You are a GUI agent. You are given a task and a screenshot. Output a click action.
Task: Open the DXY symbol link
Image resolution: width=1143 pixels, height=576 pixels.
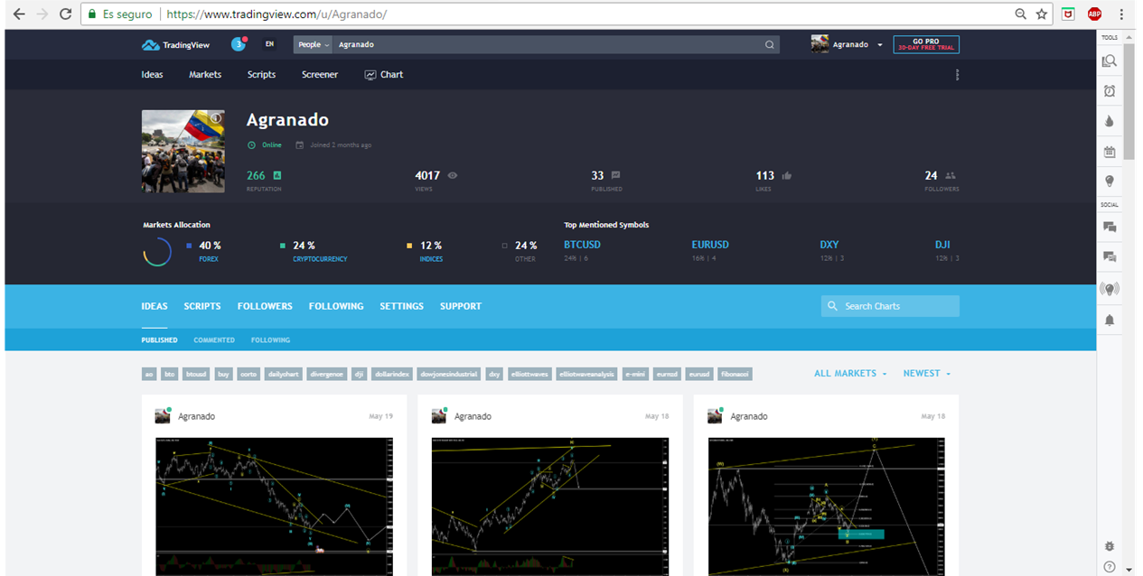(829, 245)
